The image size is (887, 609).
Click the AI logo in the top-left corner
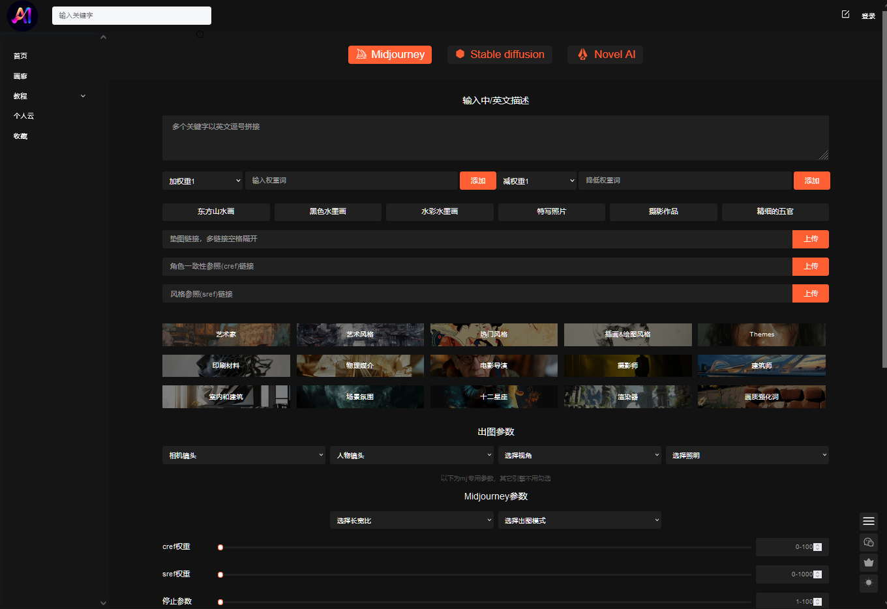(22, 16)
